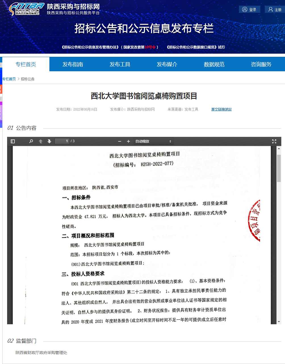This screenshot has width=285, height=364.
Task: Go to next PDF page
Action: [49, 141]
